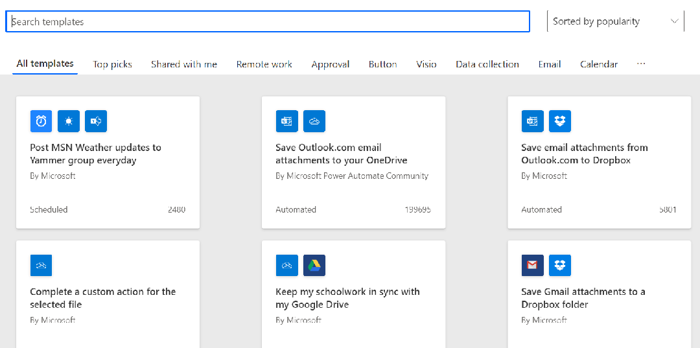Switch to the Top picks tab
700x348 pixels.
[113, 64]
